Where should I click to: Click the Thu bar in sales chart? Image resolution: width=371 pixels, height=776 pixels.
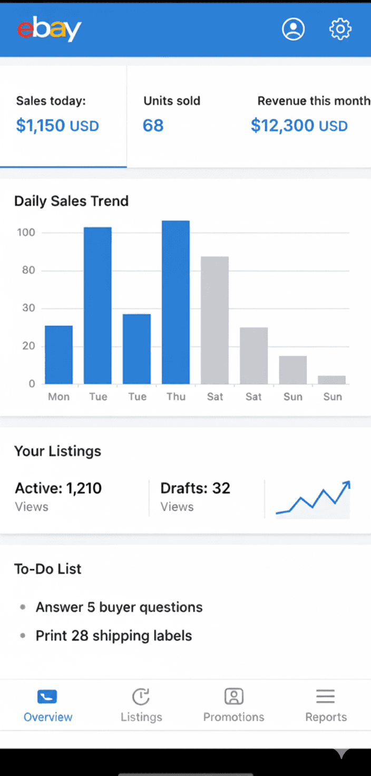coord(175,302)
